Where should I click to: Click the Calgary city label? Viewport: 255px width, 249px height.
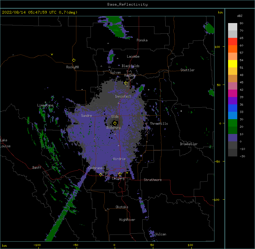click(x=118, y=178)
